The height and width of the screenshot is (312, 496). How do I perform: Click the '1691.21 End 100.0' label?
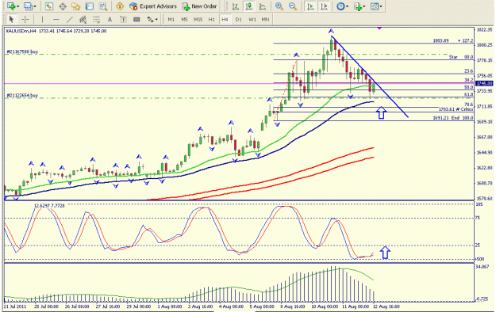tap(453, 118)
